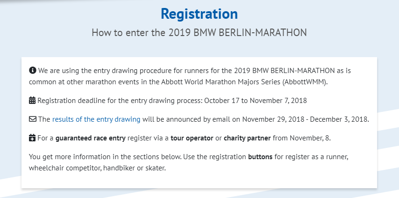
Task: Open the results of the entry drawing link
Action: (96, 119)
